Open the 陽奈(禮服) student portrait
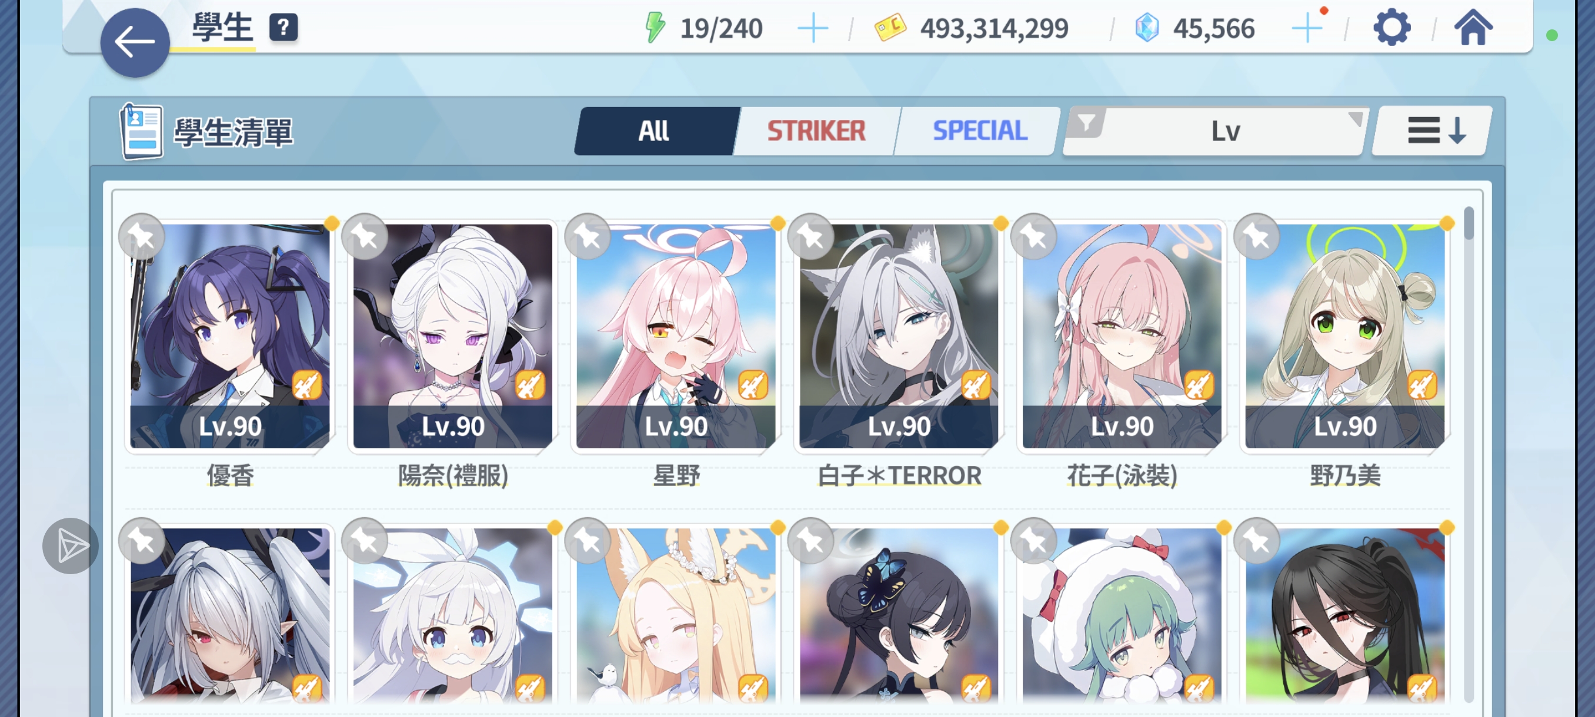This screenshot has height=717, width=1595. [453, 336]
